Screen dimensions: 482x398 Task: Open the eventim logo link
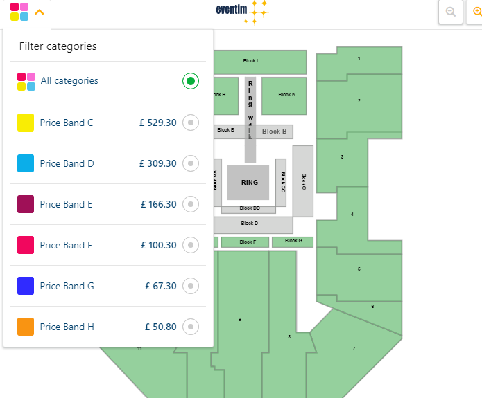243,12
